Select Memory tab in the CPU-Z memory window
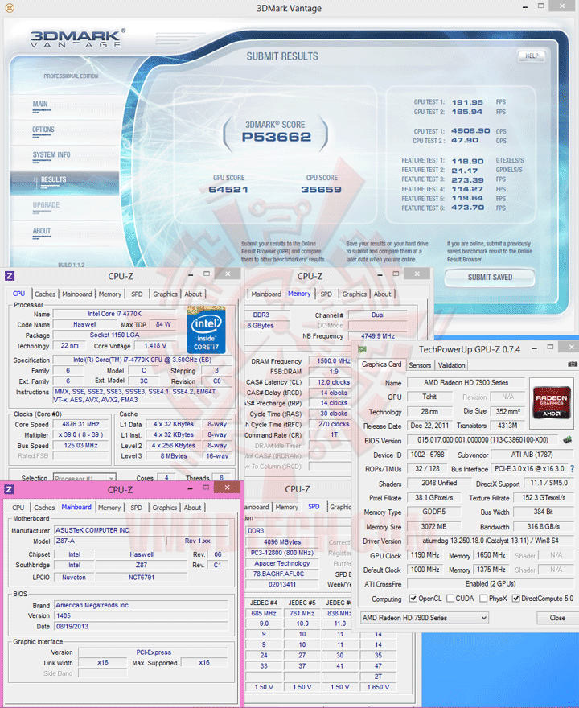 tap(299, 294)
